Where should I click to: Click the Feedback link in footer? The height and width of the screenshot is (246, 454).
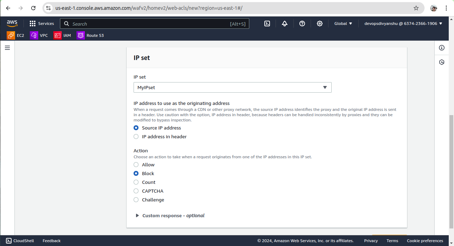coord(52,241)
